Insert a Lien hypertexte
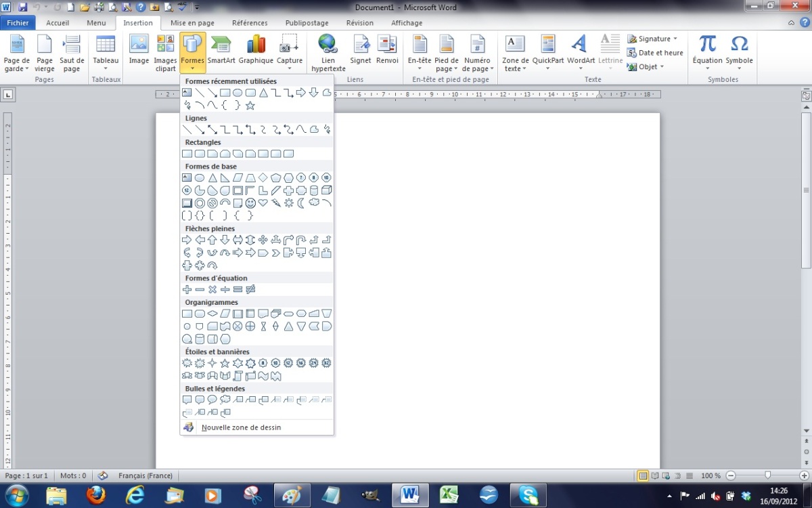This screenshot has height=508, width=812. point(328,53)
